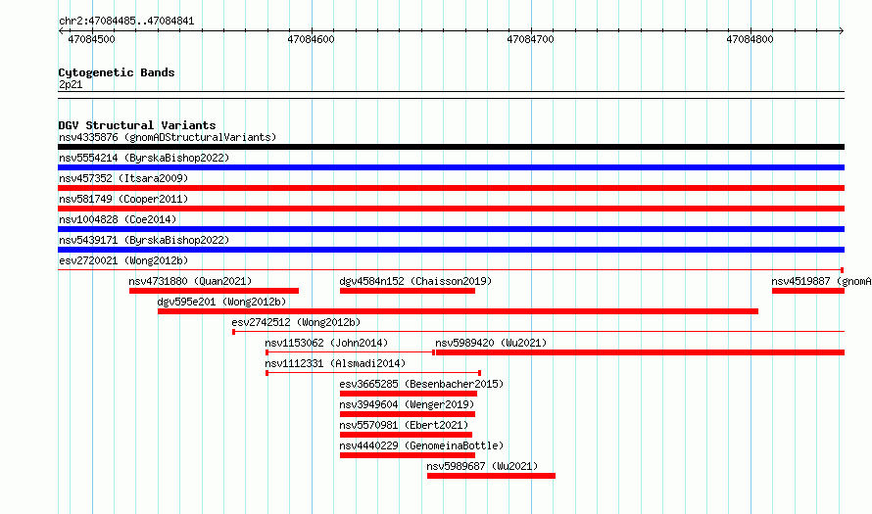Open the nsv1004828 (Coe2014) label
Viewport: 872px width, 514px height.
point(118,219)
